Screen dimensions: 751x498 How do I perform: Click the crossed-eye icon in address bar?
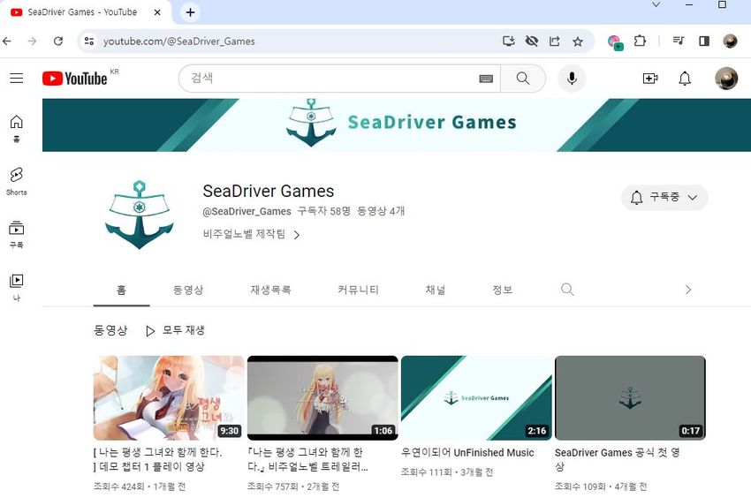click(532, 41)
